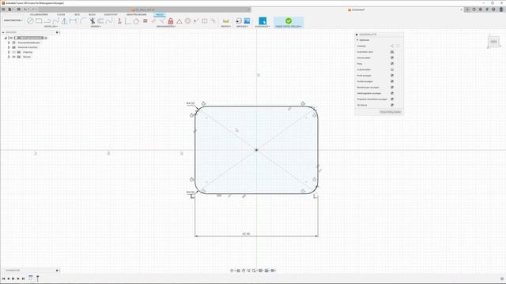Image resolution: width=506 pixels, height=284 pixels.
Task: Apply the concentric constraint
Action: tap(187, 21)
